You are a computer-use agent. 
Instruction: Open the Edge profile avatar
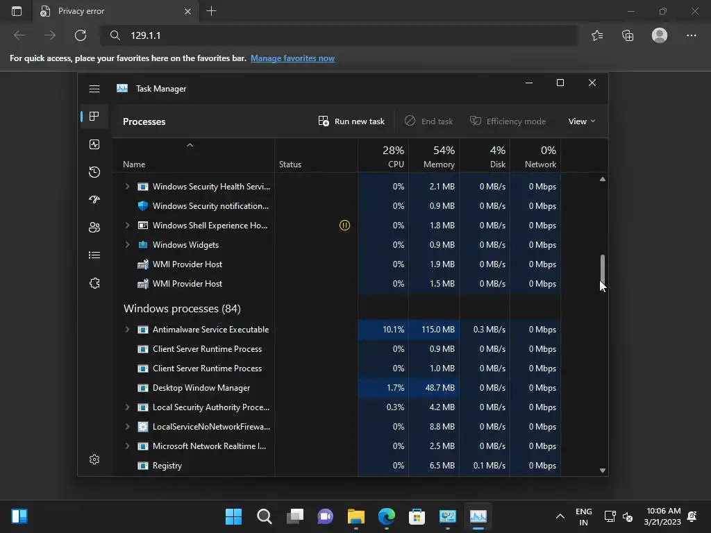[660, 35]
